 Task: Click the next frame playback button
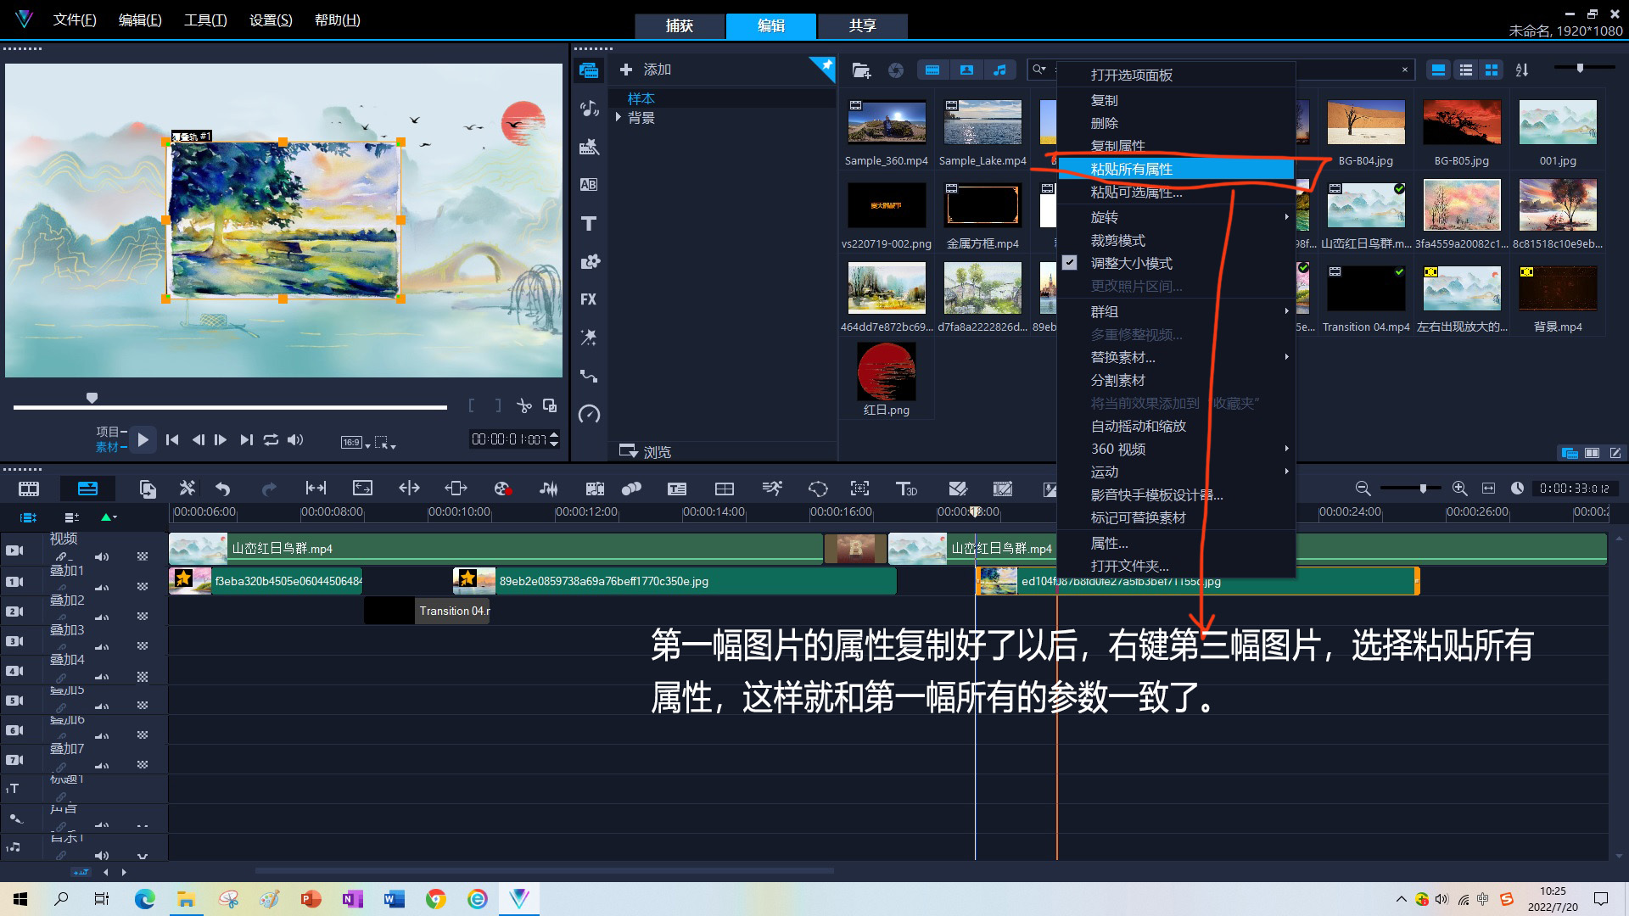221,439
